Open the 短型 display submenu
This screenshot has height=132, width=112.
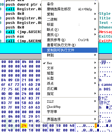[x=70, y=73]
